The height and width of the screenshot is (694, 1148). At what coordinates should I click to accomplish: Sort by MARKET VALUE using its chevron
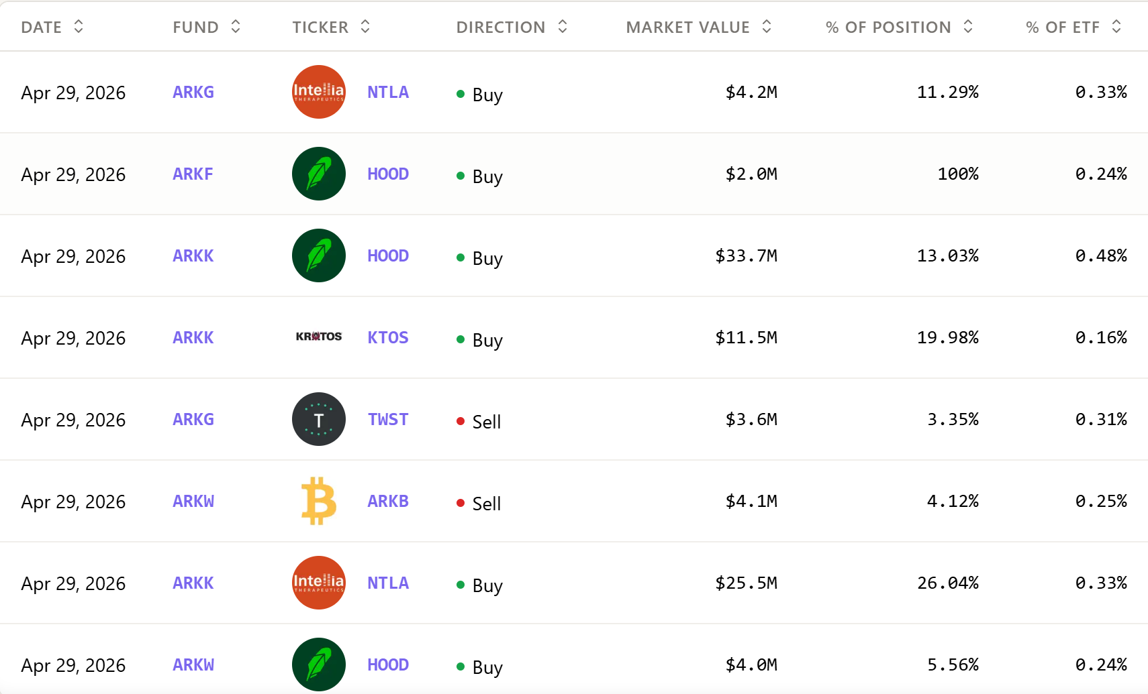(766, 27)
